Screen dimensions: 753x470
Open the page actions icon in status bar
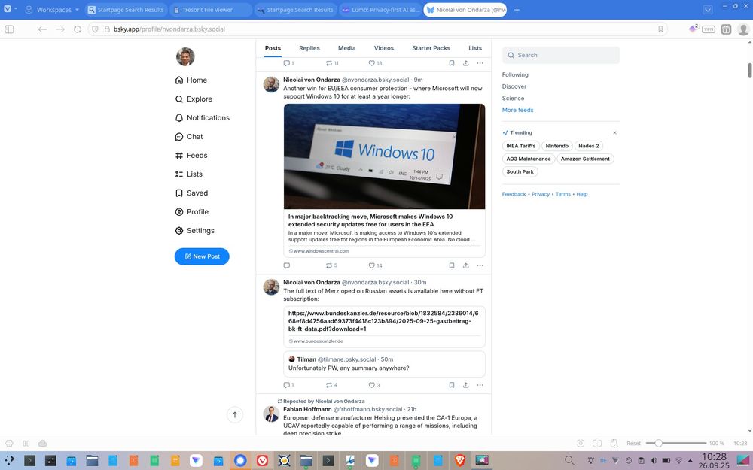click(613, 443)
